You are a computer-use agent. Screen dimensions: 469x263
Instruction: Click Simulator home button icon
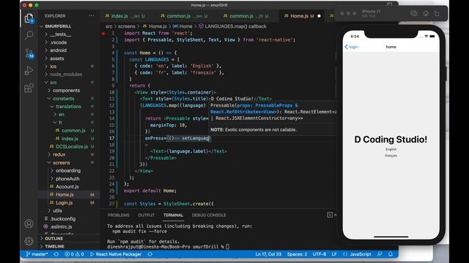(x=426, y=13)
